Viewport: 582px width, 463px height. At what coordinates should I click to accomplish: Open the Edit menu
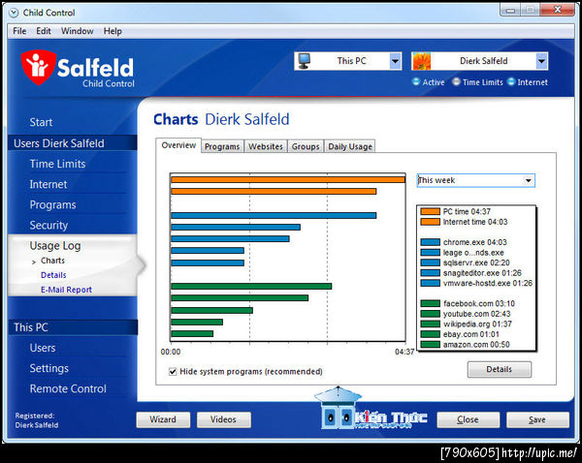click(44, 31)
